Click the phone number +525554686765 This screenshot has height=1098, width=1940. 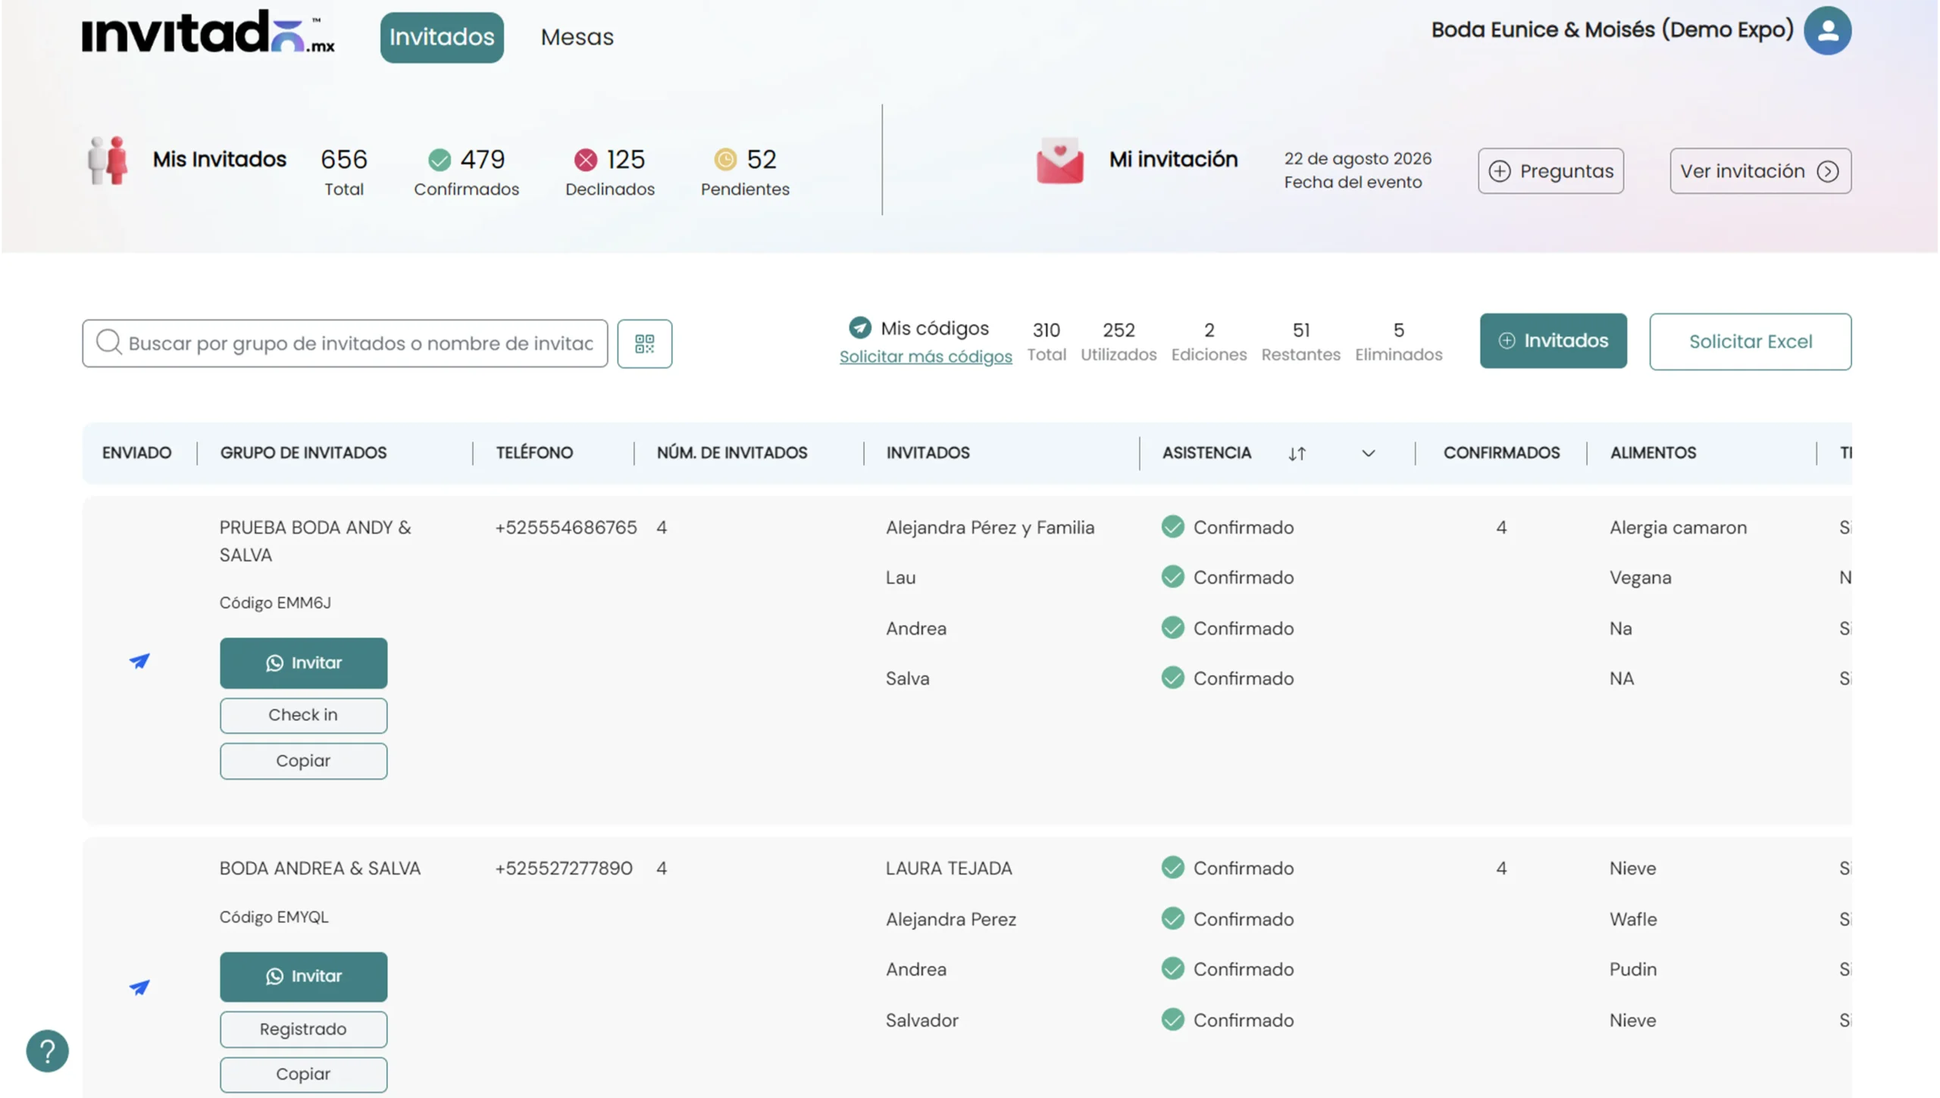click(565, 528)
